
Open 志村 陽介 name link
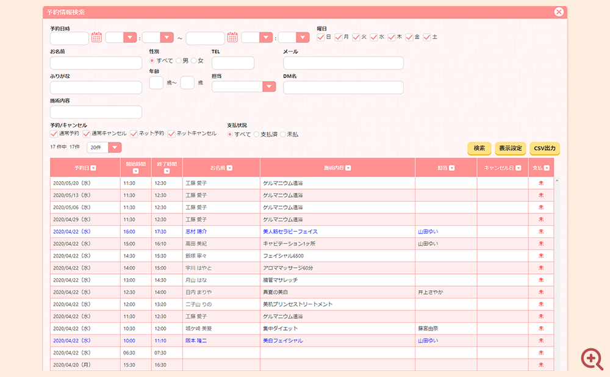(x=196, y=232)
